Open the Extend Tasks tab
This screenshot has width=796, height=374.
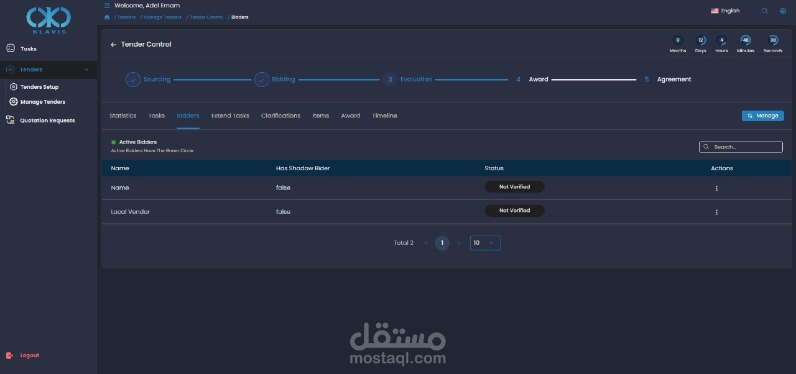(x=230, y=116)
